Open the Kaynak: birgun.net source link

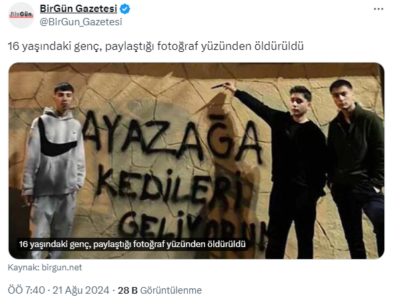tap(45, 267)
